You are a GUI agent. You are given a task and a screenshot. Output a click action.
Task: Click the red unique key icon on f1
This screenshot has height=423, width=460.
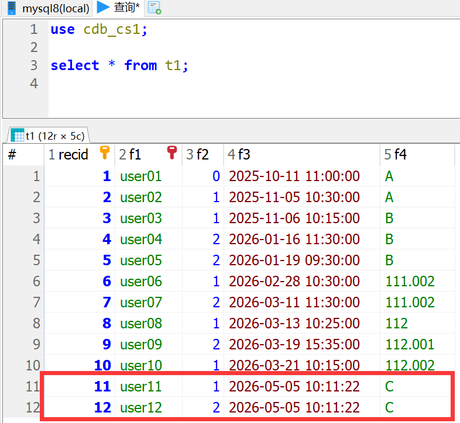[x=172, y=152]
